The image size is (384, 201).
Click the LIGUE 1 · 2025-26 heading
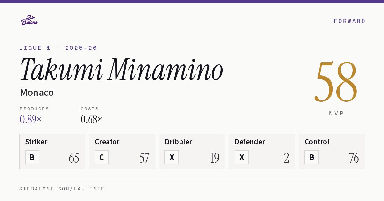58,48
